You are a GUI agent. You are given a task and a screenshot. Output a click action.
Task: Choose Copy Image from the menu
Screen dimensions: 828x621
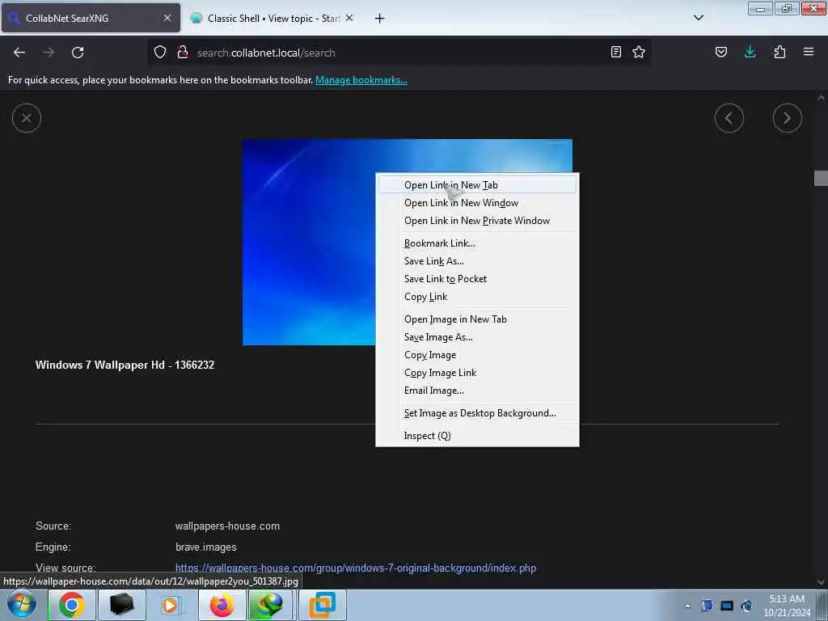[477, 355]
